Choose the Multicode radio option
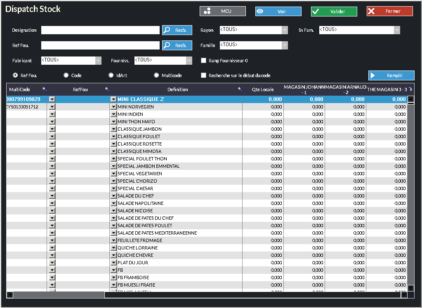Viewport: 422px width, 308px height. [x=156, y=75]
